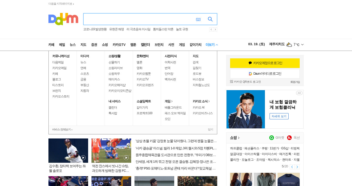352x186 pixels.
Task: Open the BLACKYAK shirt product thumbnail
Action: click(x=289, y=179)
